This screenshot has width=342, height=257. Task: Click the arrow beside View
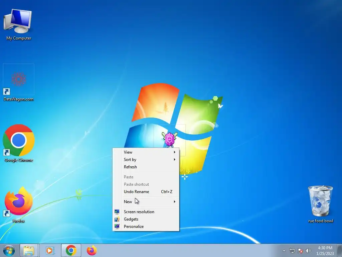click(x=174, y=152)
